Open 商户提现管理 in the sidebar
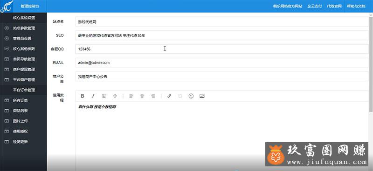This screenshot has height=171, width=373. coord(23,70)
